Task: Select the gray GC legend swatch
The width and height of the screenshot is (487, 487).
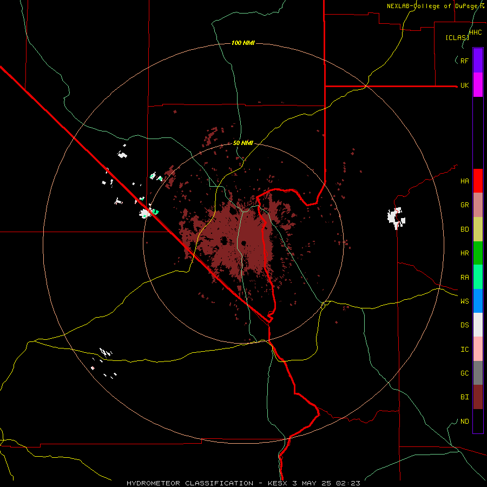Action: click(478, 373)
